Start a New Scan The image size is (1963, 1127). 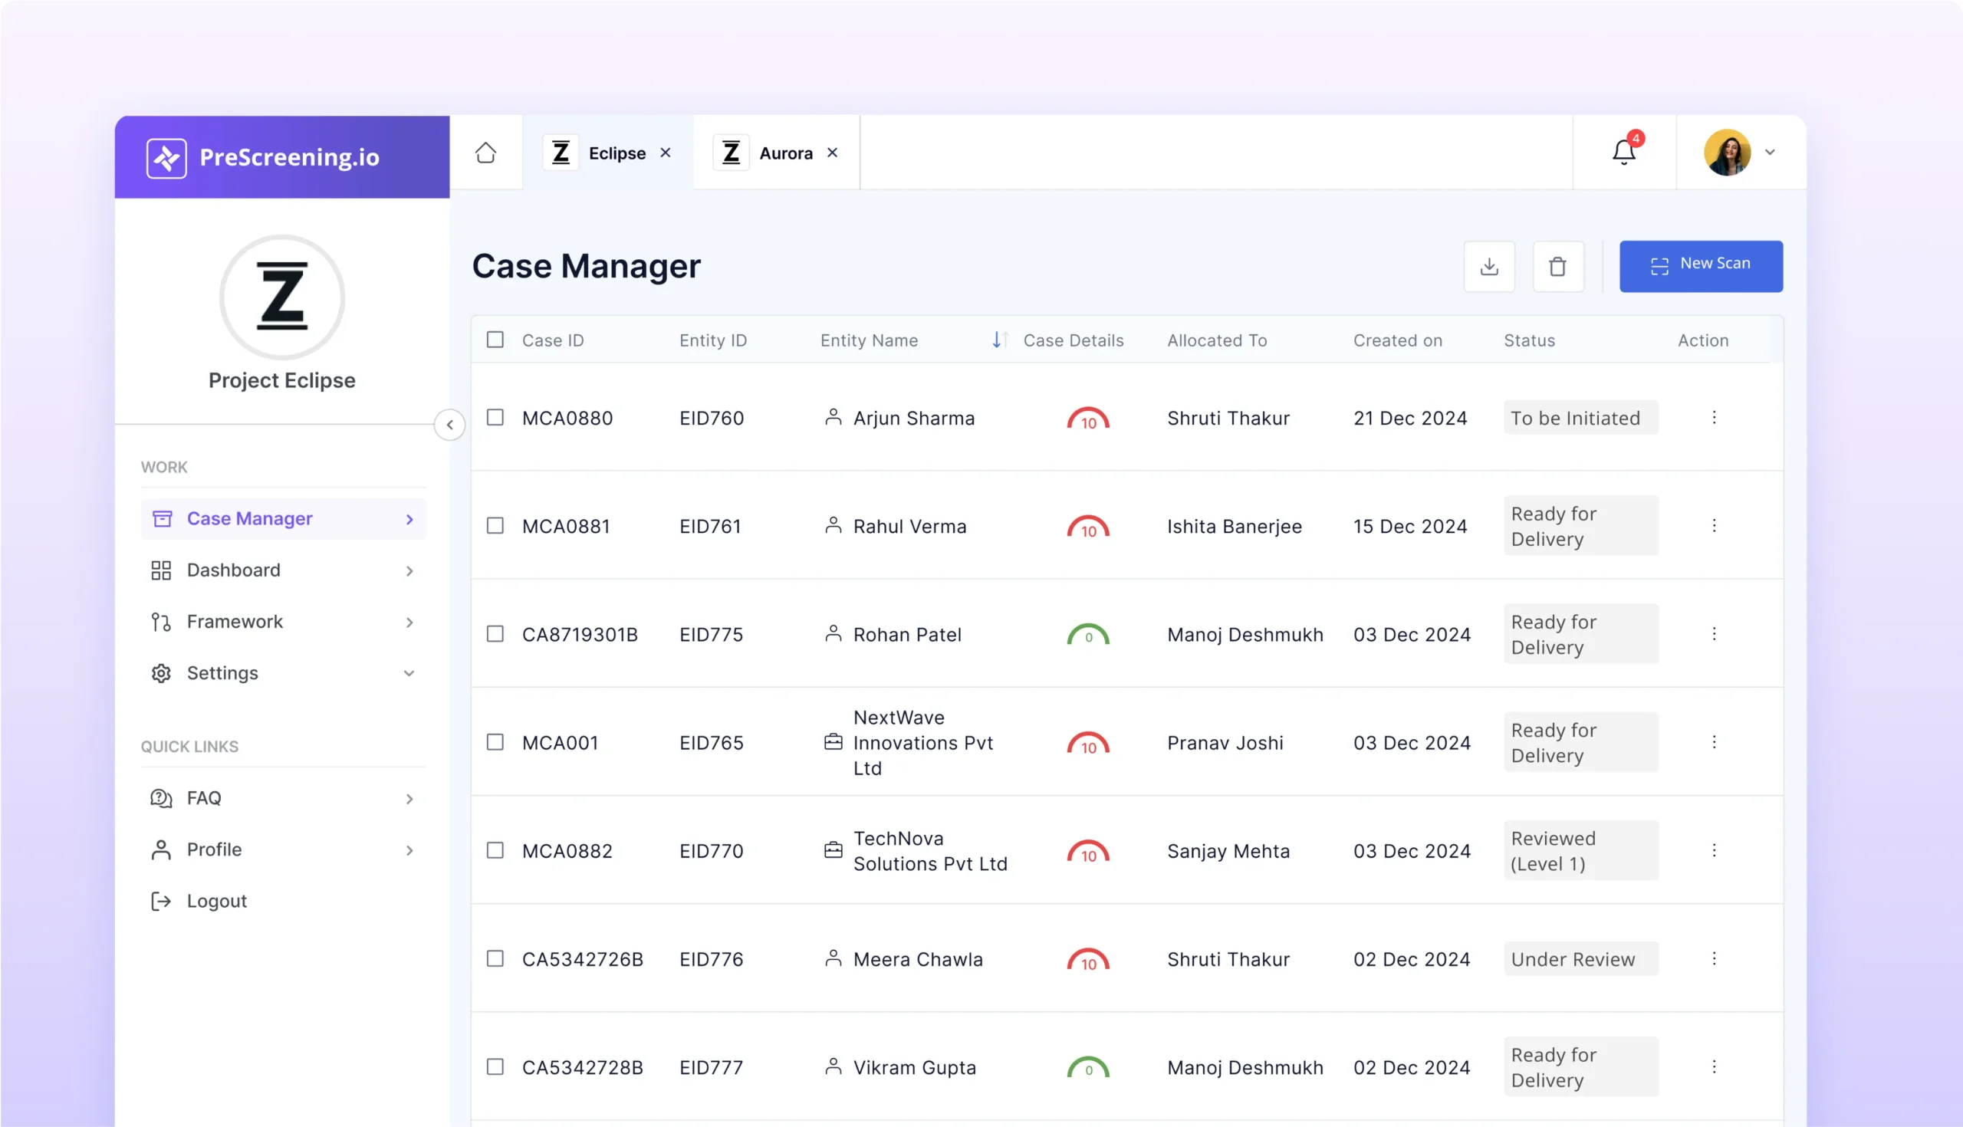click(x=1701, y=266)
